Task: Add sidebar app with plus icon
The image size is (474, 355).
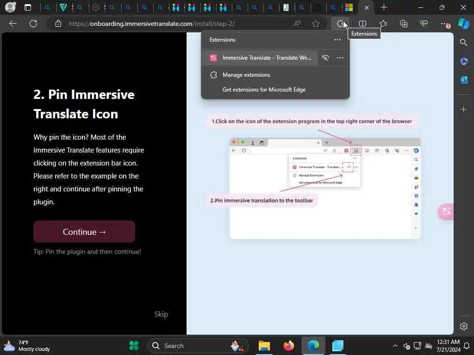Action: pyautogui.click(x=464, y=109)
